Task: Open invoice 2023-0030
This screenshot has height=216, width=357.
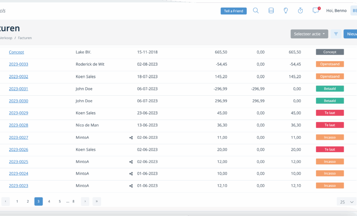Action: coord(18,101)
